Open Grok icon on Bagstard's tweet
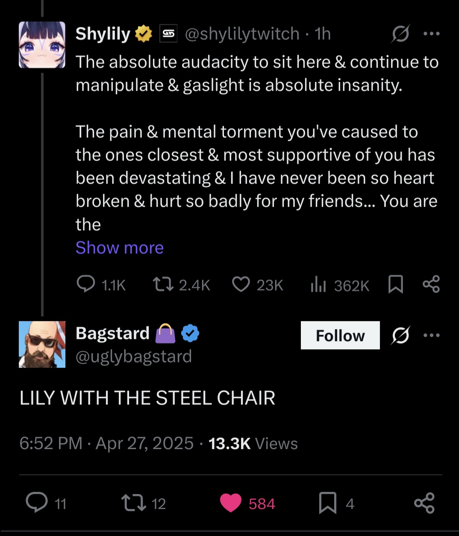 tap(400, 335)
